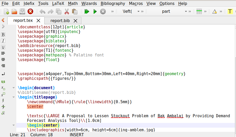Switch to report.tex tab

pos(23,21)
